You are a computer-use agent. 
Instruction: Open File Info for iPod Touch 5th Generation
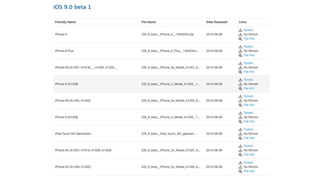(249, 138)
